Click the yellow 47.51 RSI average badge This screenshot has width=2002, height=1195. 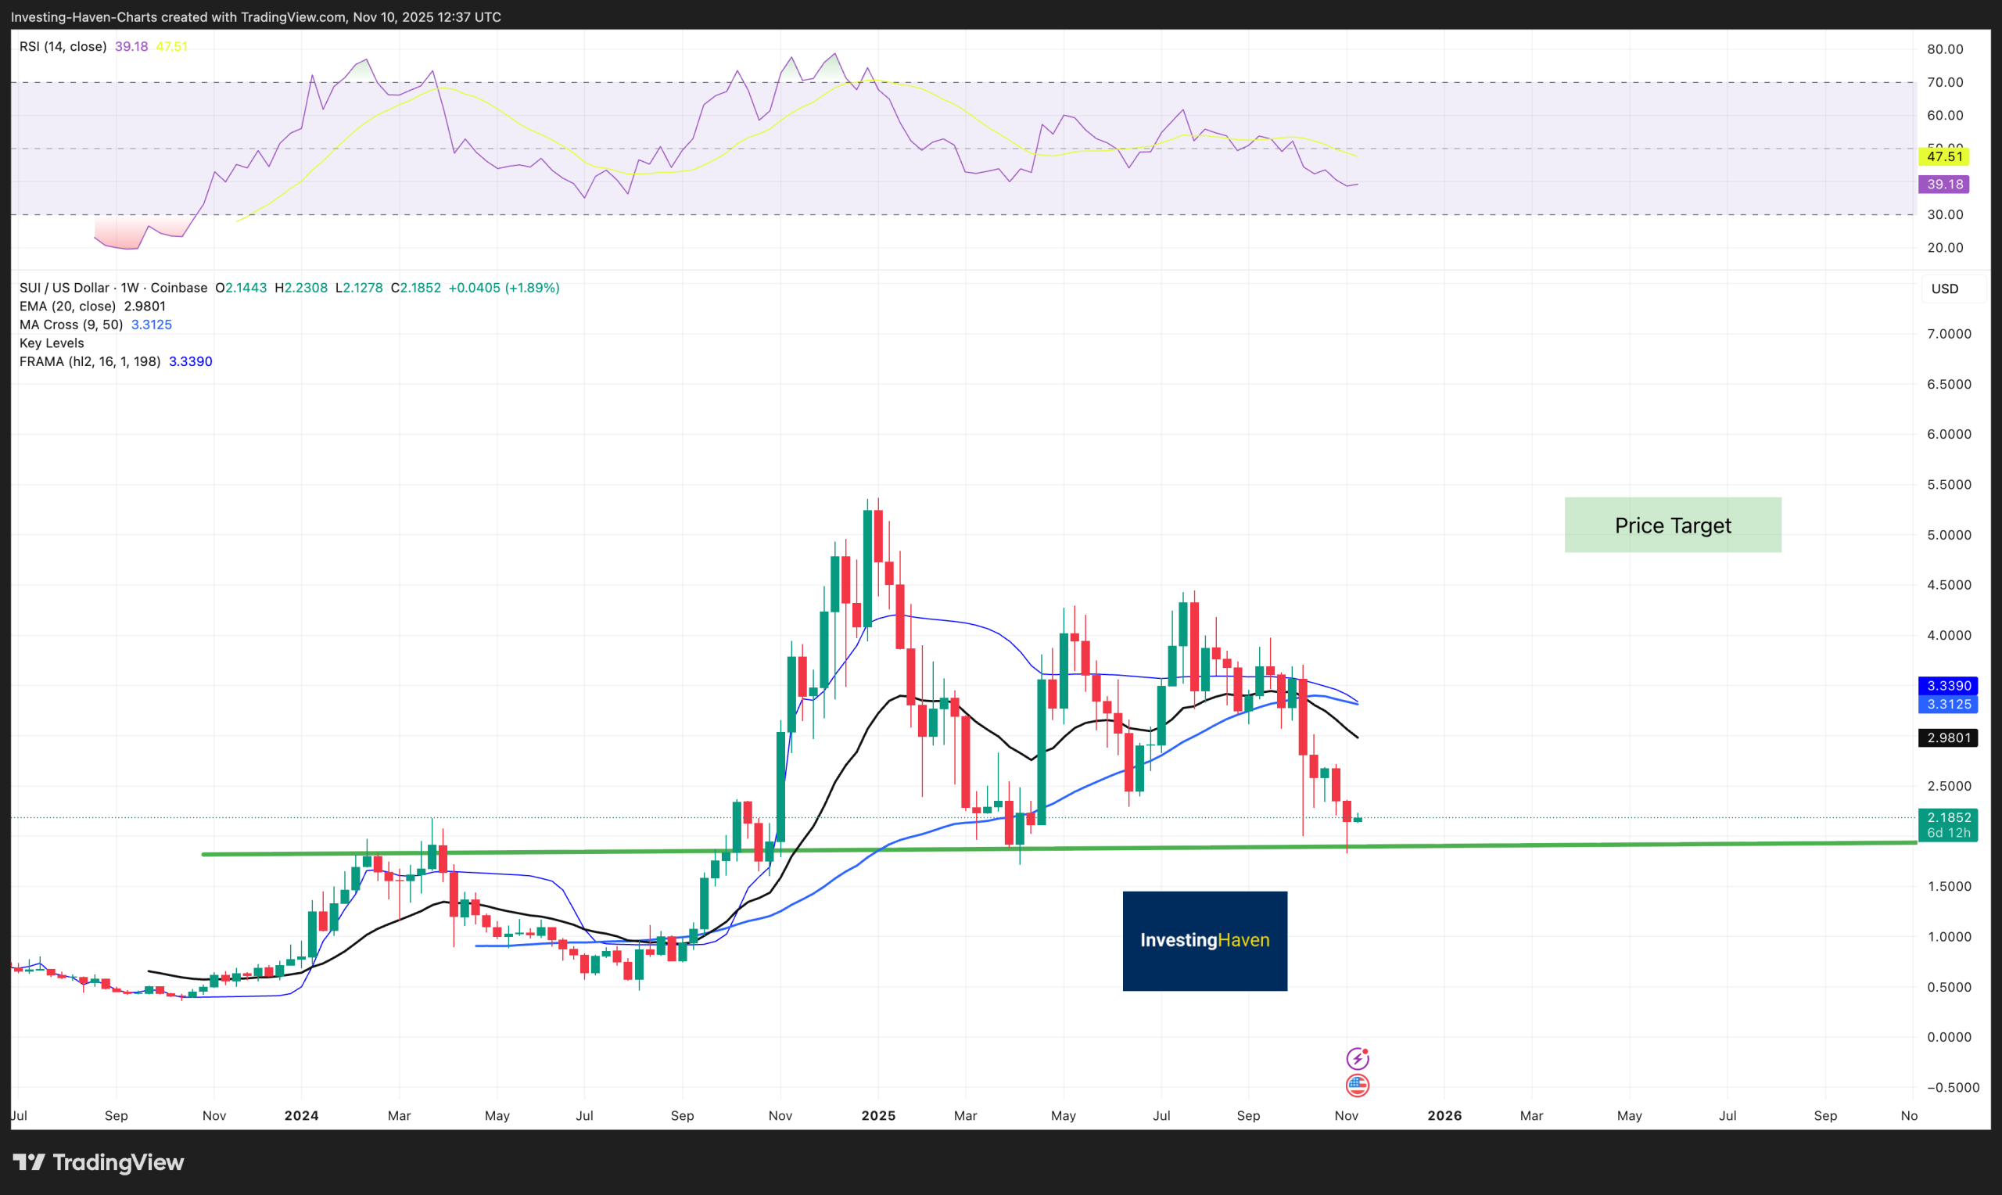point(1944,156)
